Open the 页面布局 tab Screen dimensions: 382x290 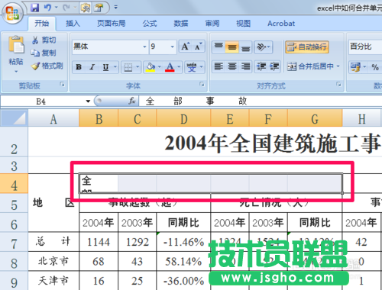pyautogui.click(x=112, y=24)
